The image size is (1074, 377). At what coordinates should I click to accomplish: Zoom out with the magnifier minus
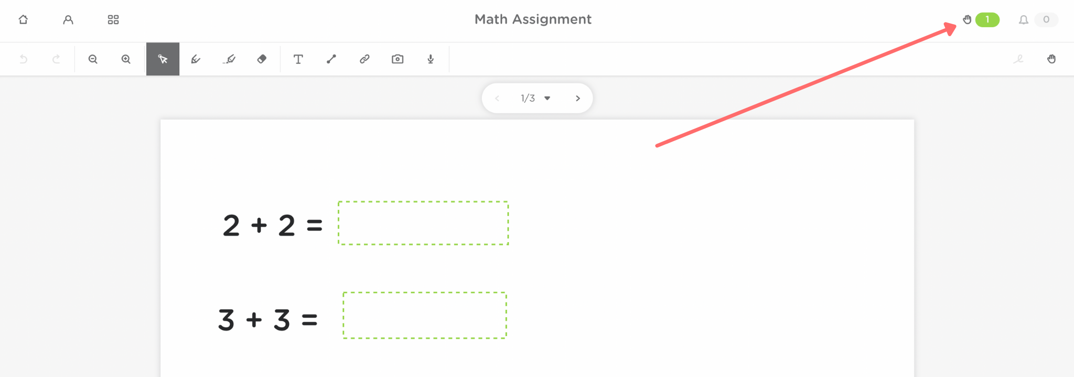click(x=93, y=59)
